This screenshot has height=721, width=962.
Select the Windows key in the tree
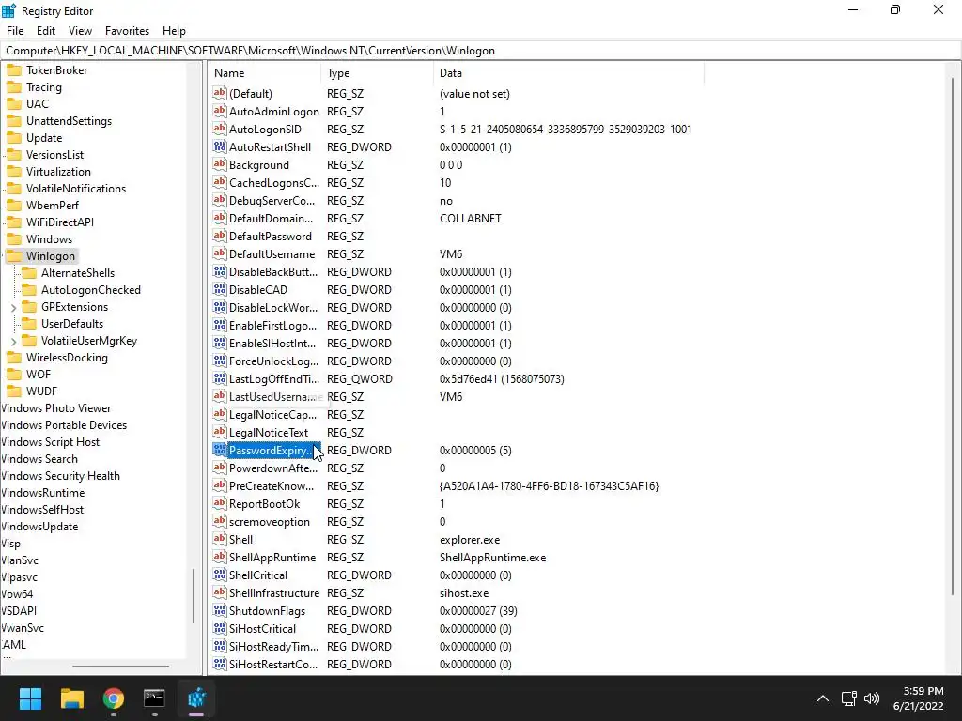49,239
